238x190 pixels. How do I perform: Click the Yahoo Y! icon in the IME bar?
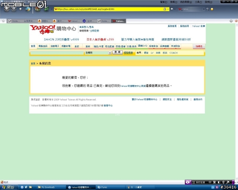[188, 182]
